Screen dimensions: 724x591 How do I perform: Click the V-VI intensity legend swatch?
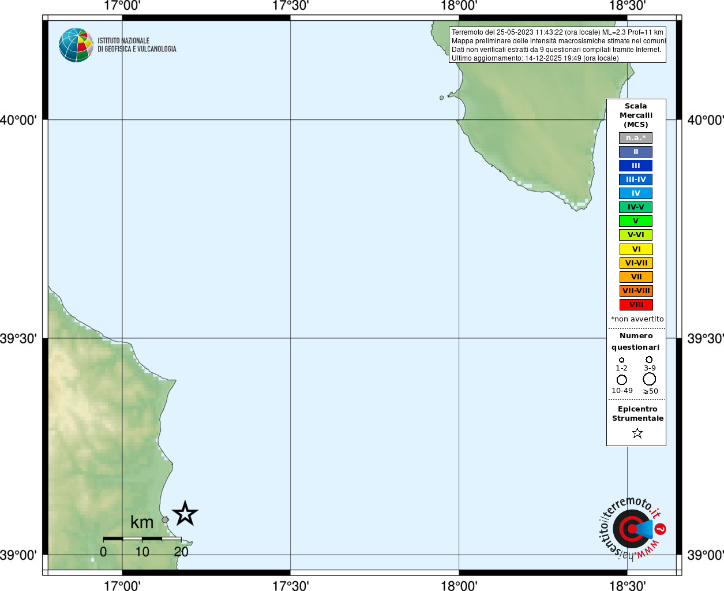636,235
